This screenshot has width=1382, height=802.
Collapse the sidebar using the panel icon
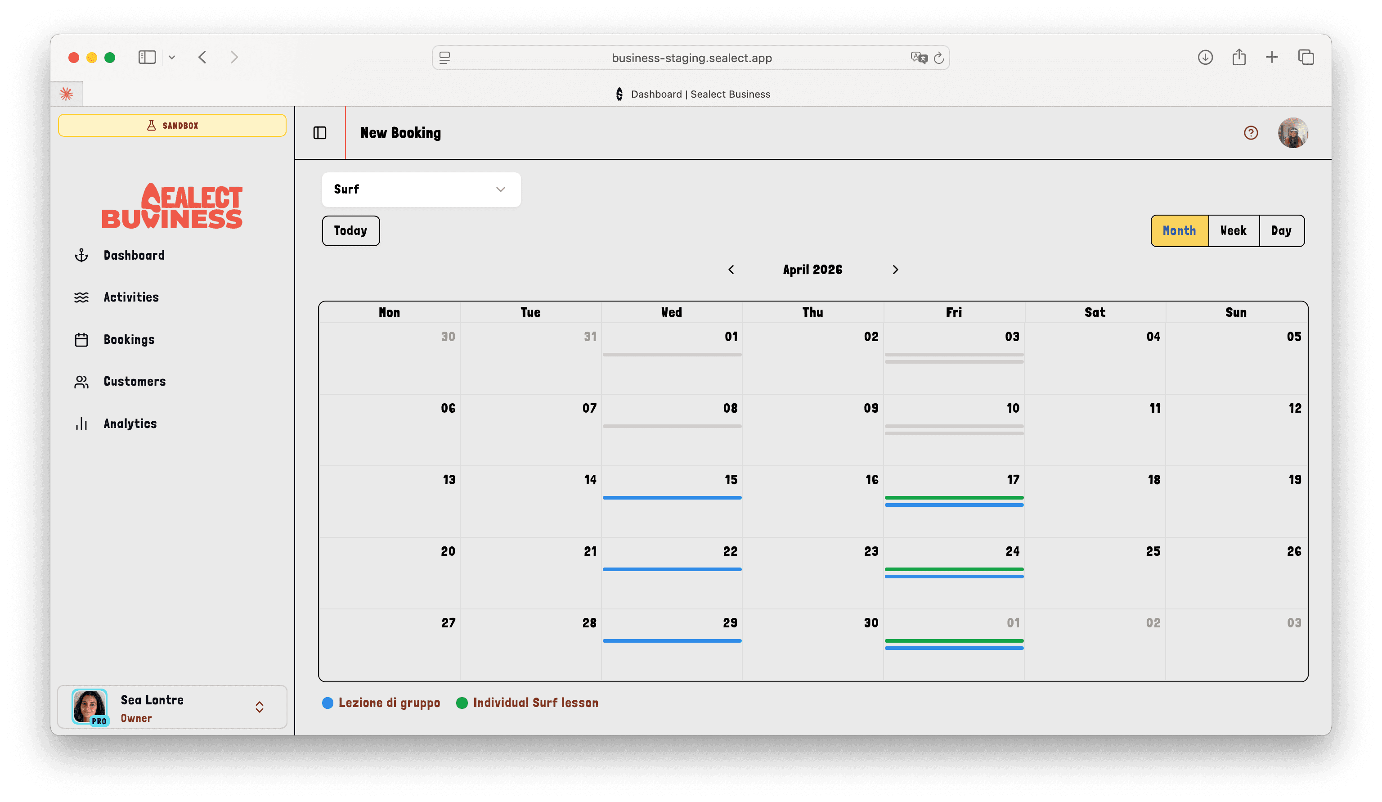click(320, 132)
